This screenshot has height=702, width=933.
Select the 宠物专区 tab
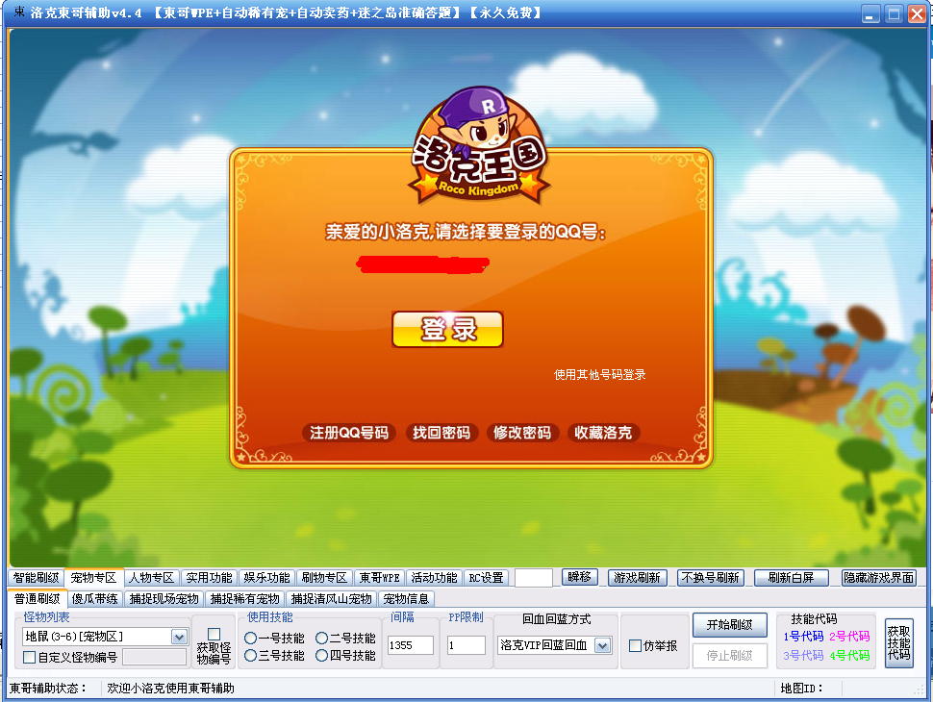(93, 578)
